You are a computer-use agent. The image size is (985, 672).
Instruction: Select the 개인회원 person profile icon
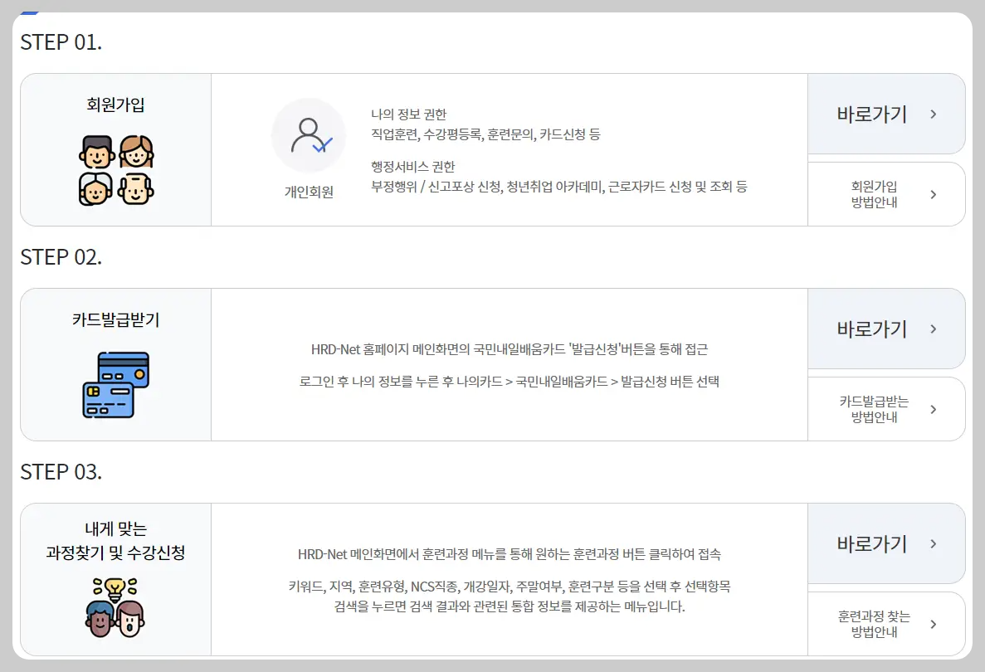(x=308, y=136)
